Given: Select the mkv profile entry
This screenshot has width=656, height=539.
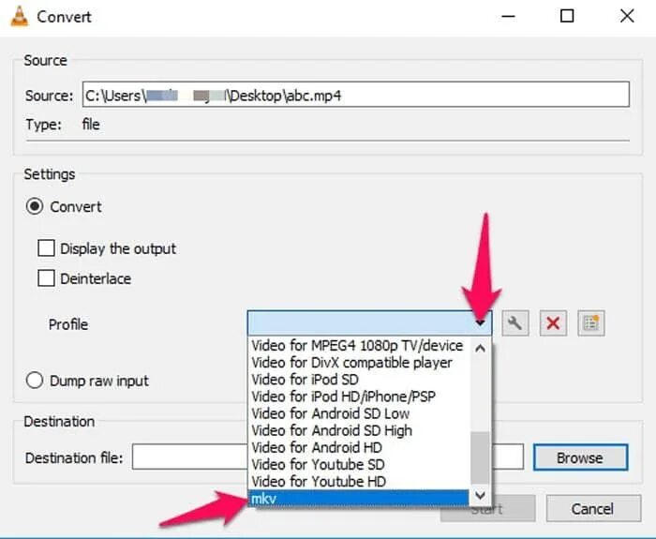Looking at the screenshot, I should (358, 499).
